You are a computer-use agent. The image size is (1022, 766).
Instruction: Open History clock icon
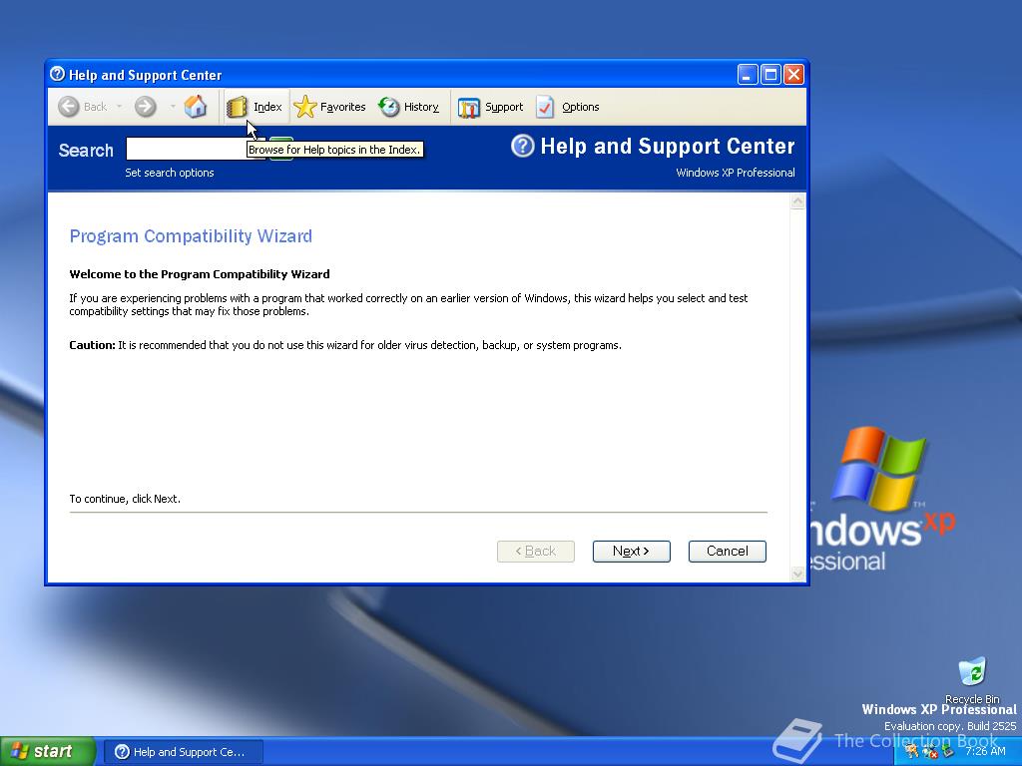tap(389, 107)
